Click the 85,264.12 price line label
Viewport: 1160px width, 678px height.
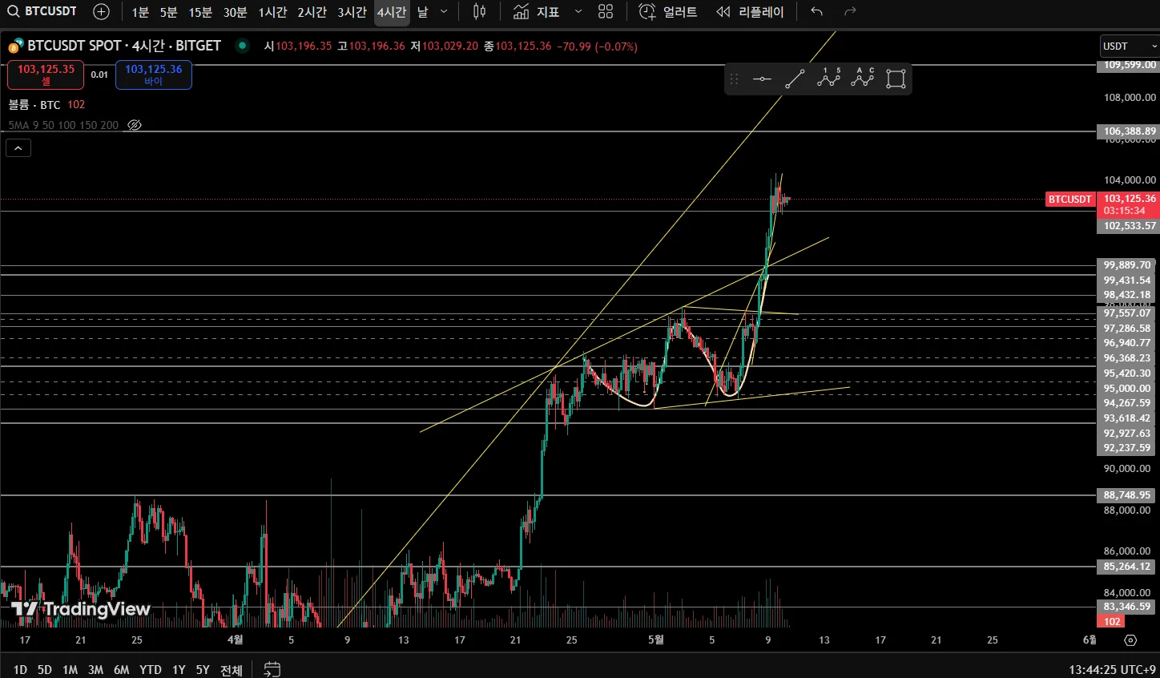point(1127,567)
